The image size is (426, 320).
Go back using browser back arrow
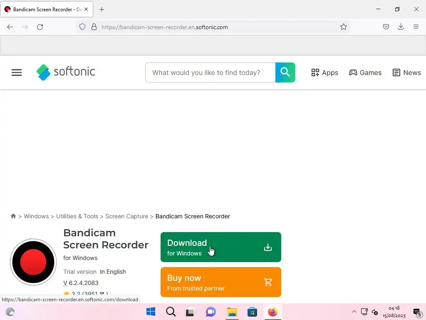pos(10,27)
